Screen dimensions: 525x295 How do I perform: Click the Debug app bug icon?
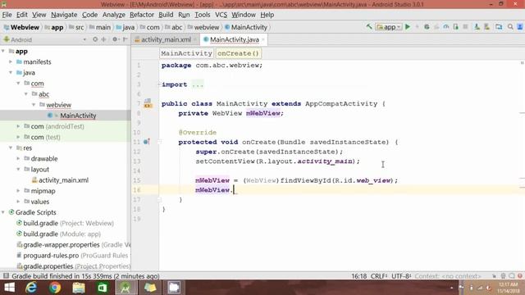point(427,27)
